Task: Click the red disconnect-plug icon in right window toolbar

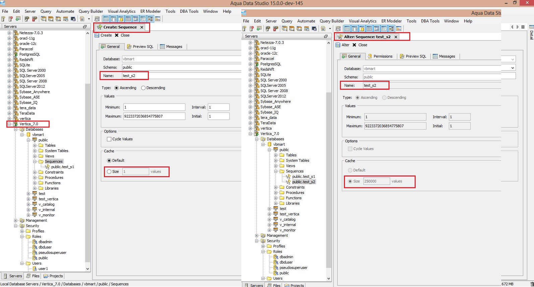Action: (276, 29)
